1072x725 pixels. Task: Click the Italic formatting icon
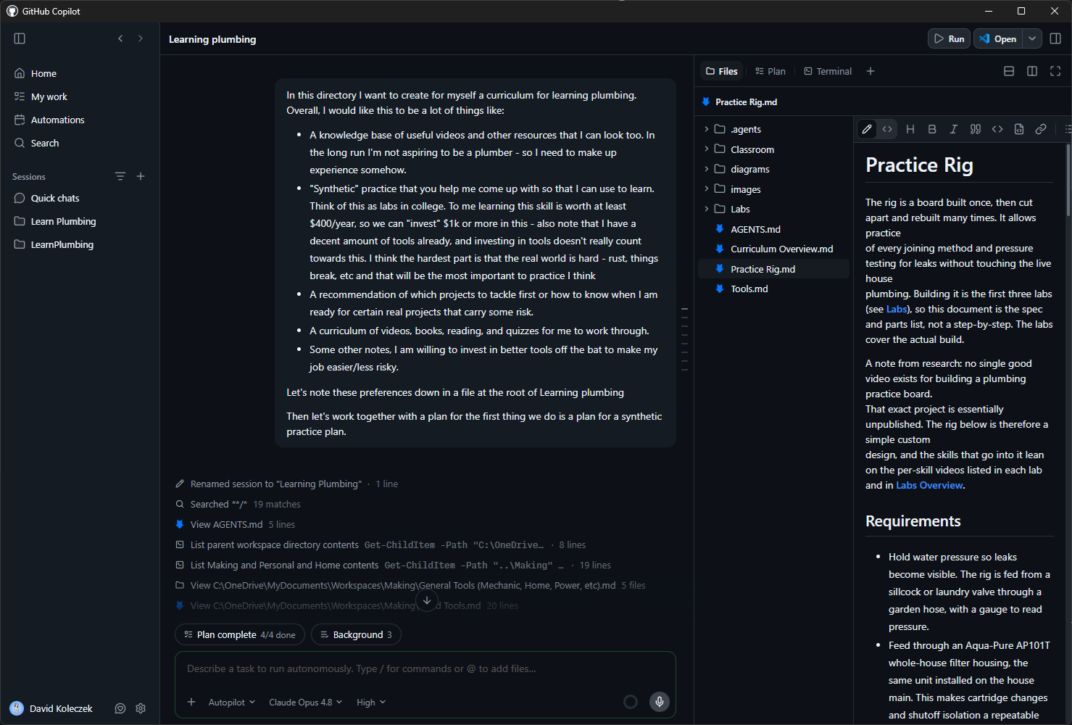(x=954, y=129)
